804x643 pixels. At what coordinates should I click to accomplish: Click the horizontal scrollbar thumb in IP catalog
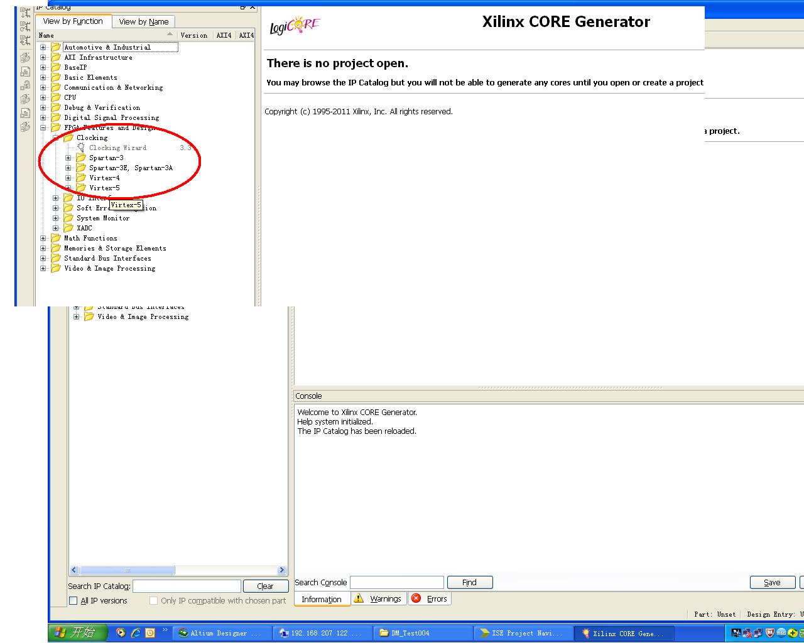point(126,570)
